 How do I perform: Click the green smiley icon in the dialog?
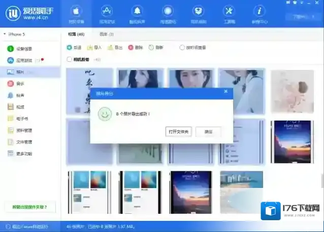[105, 114]
